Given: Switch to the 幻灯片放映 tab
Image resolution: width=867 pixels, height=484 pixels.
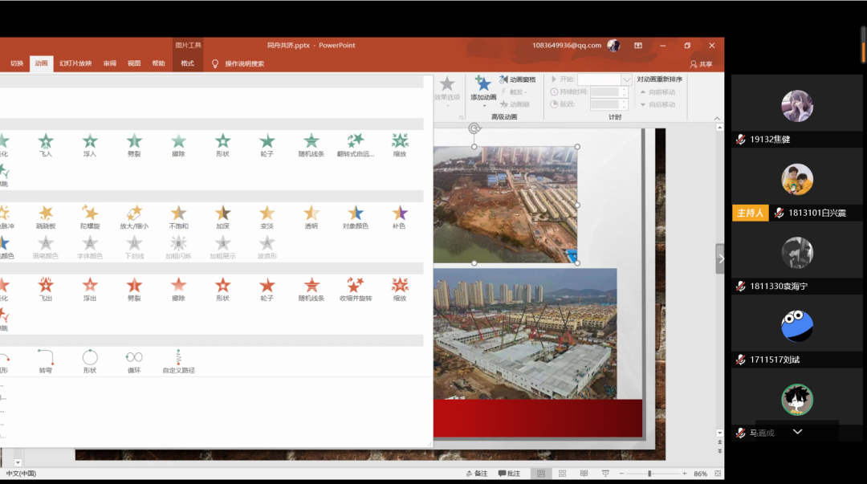Looking at the screenshot, I should coord(75,63).
